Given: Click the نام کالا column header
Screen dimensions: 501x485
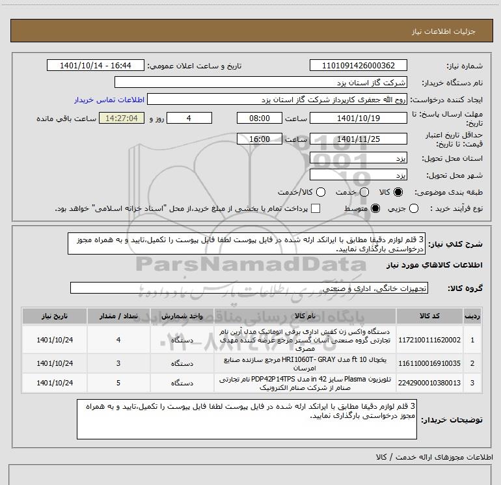Looking at the screenshot, I should pyautogui.click(x=305, y=316).
